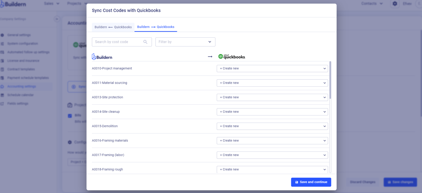Select the Buildern → Quickbooks tab
Viewport: 422px width, 193px height.
point(156,27)
